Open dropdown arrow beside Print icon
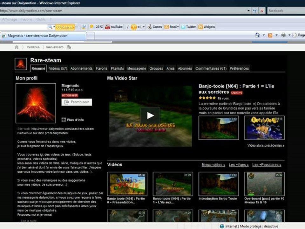The height and width of the screenshot is (229, 305). tap(289, 35)
